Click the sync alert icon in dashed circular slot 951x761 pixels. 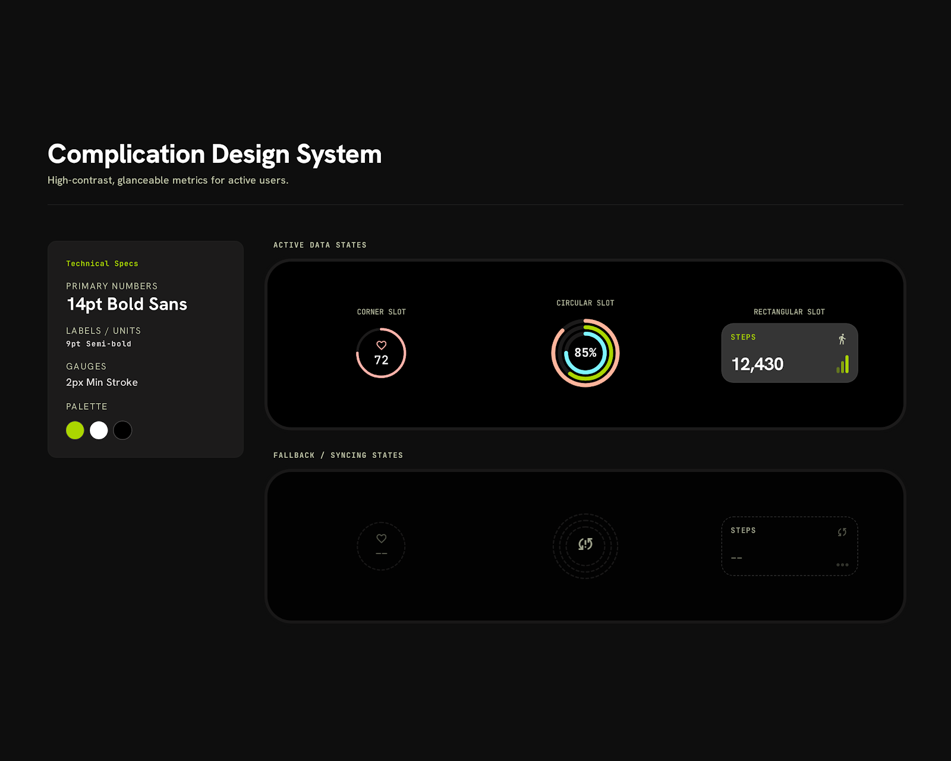click(x=585, y=544)
